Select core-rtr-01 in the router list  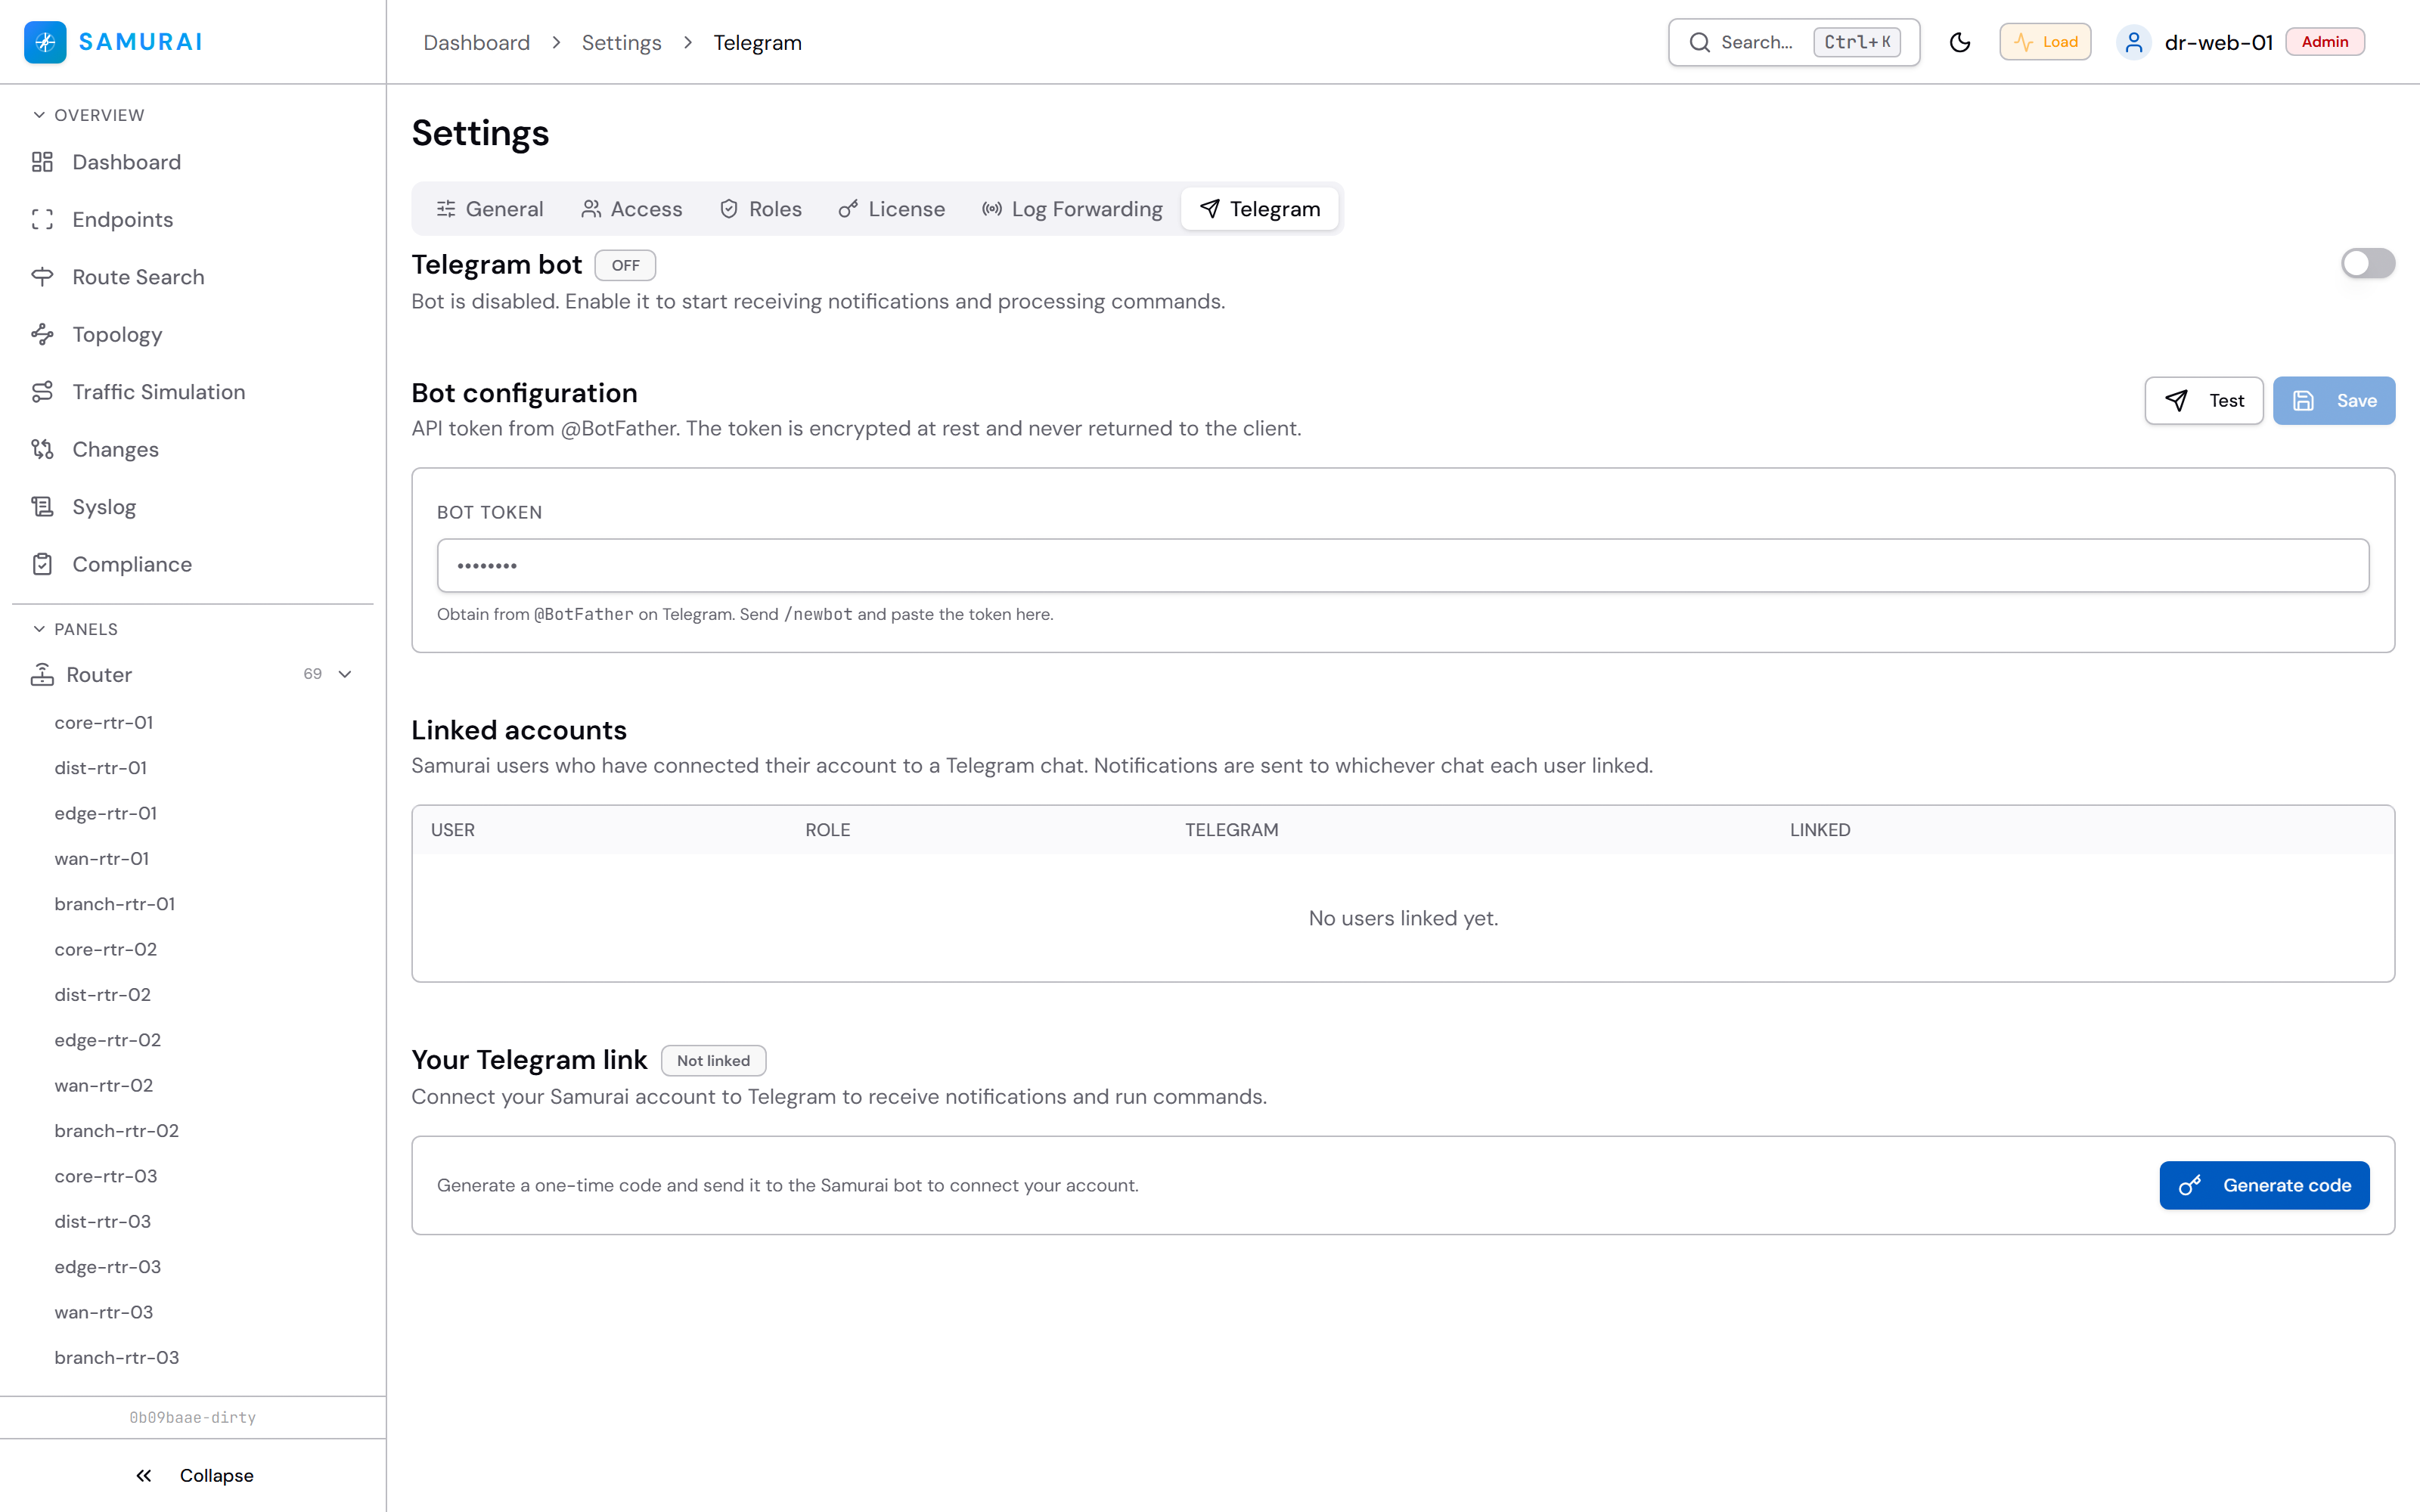click(104, 722)
